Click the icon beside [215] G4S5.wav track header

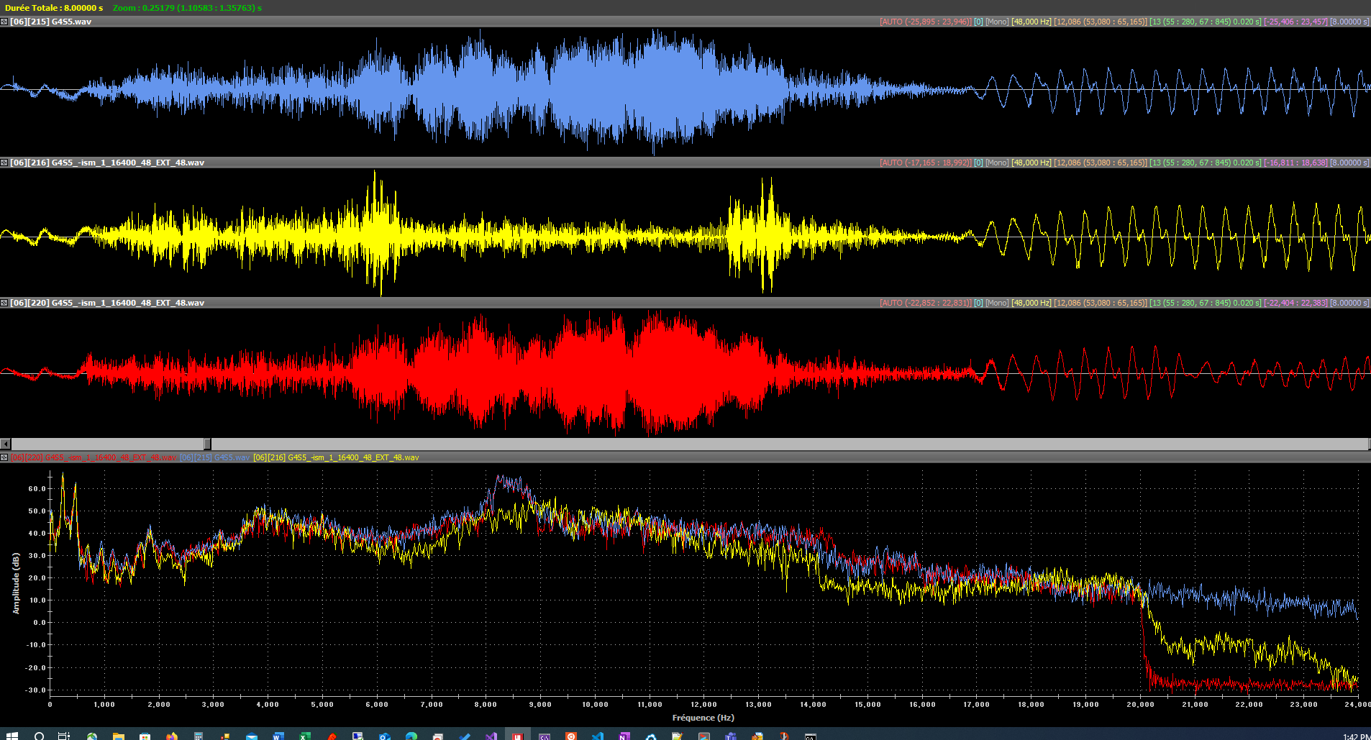pos(4,22)
